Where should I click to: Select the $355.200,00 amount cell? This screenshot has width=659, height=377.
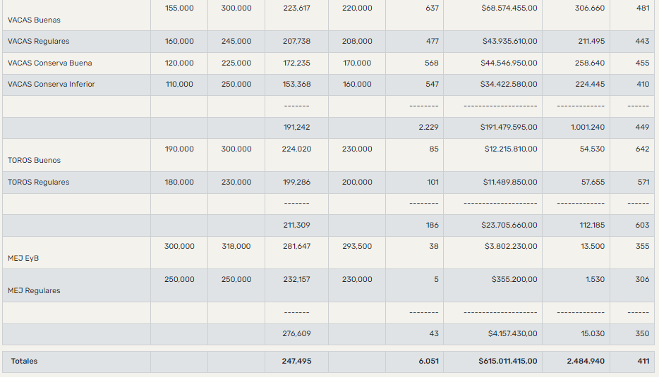(x=514, y=280)
